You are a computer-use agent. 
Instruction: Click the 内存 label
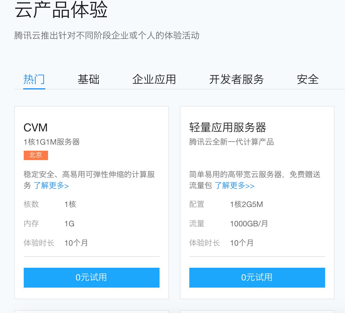31,224
